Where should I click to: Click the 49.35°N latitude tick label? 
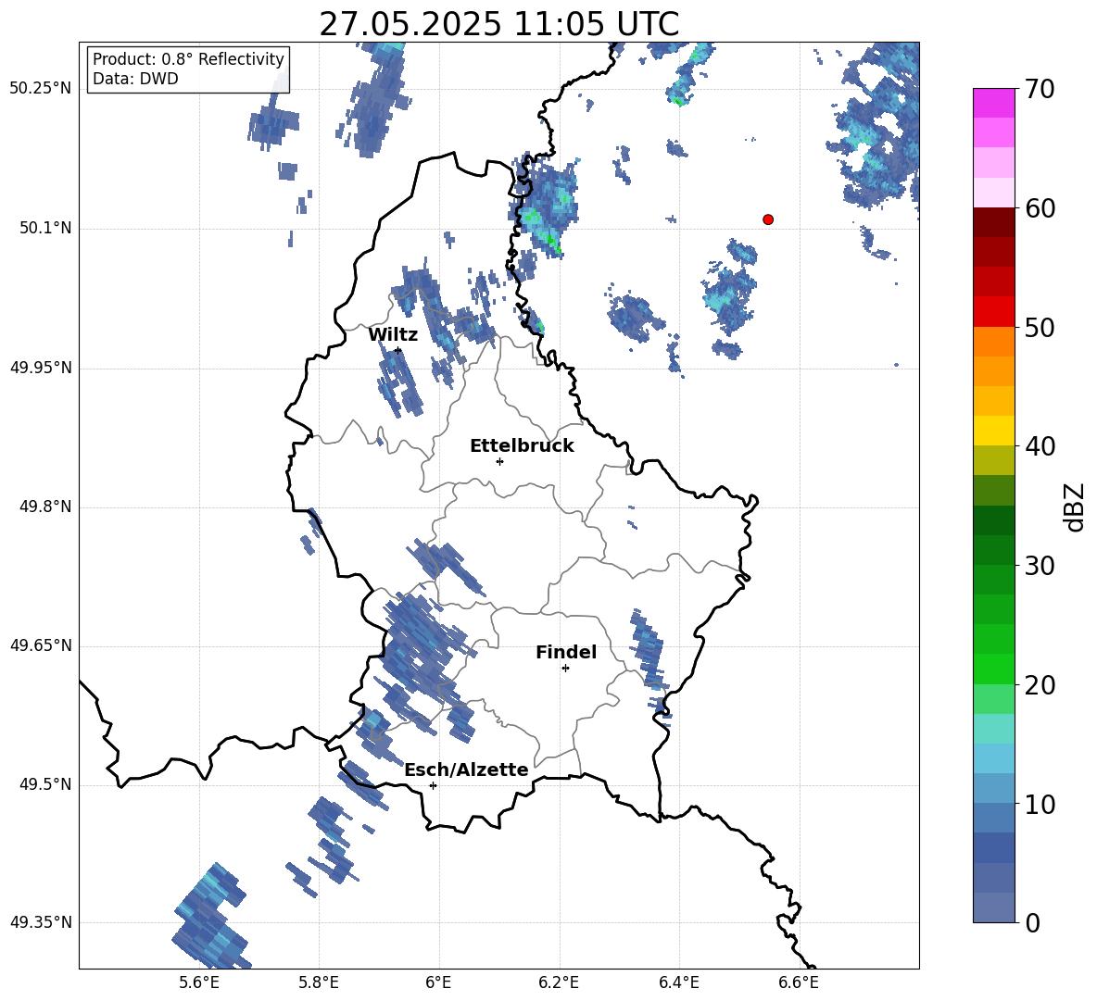[41, 922]
